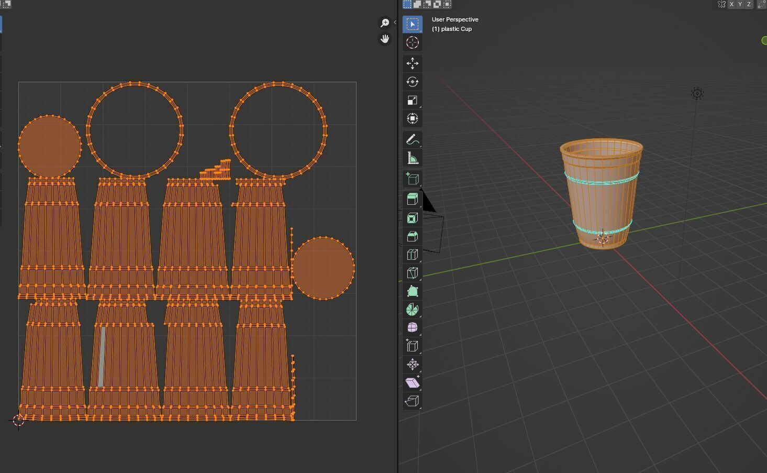The image size is (767, 473).
Task: Click "(1) plastic Cup" object label
Action: point(452,29)
